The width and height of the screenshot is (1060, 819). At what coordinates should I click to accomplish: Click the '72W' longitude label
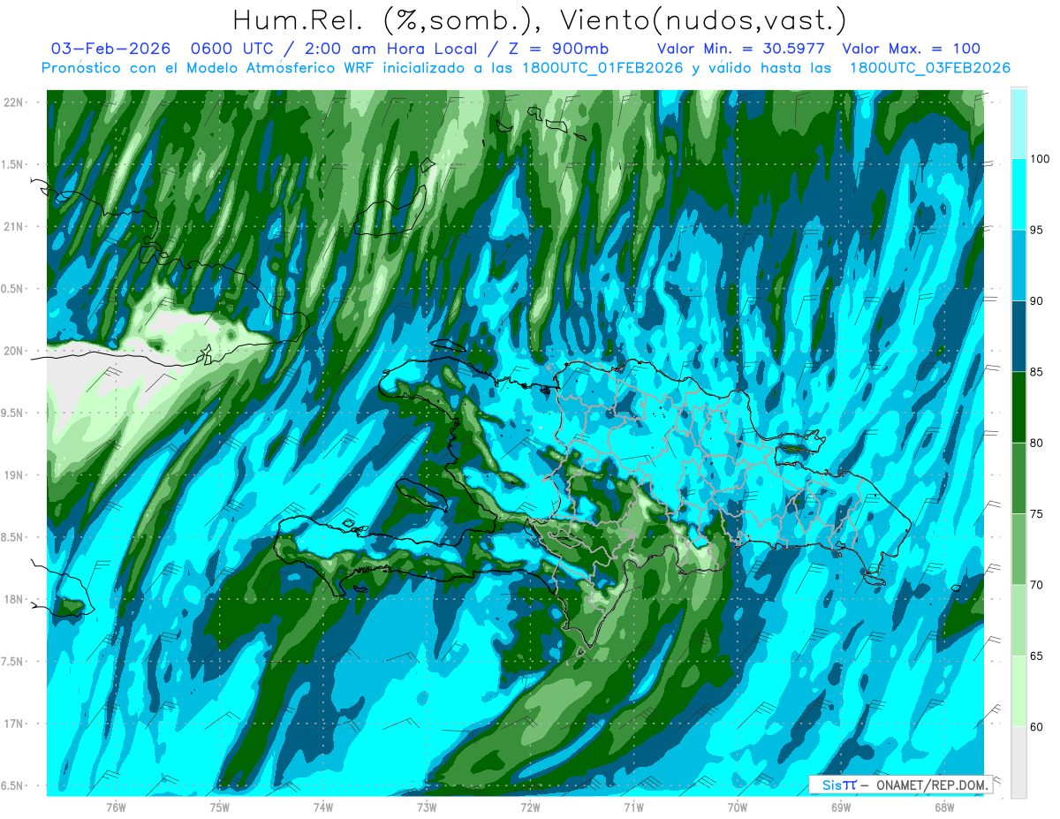pos(529,807)
